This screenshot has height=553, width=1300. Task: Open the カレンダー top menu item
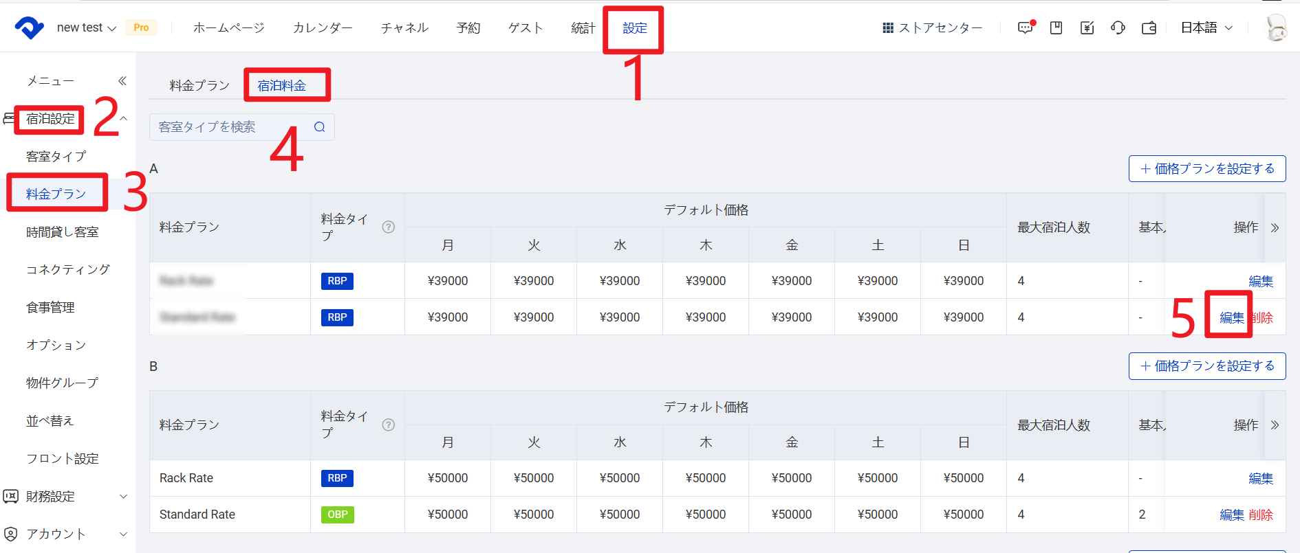pyautogui.click(x=323, y=27)
